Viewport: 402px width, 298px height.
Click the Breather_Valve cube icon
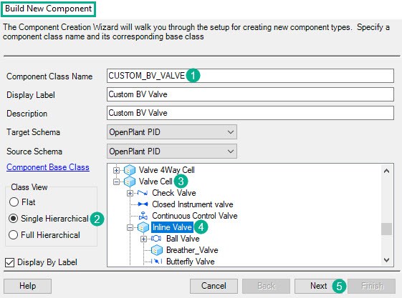[x=157, y=250]
